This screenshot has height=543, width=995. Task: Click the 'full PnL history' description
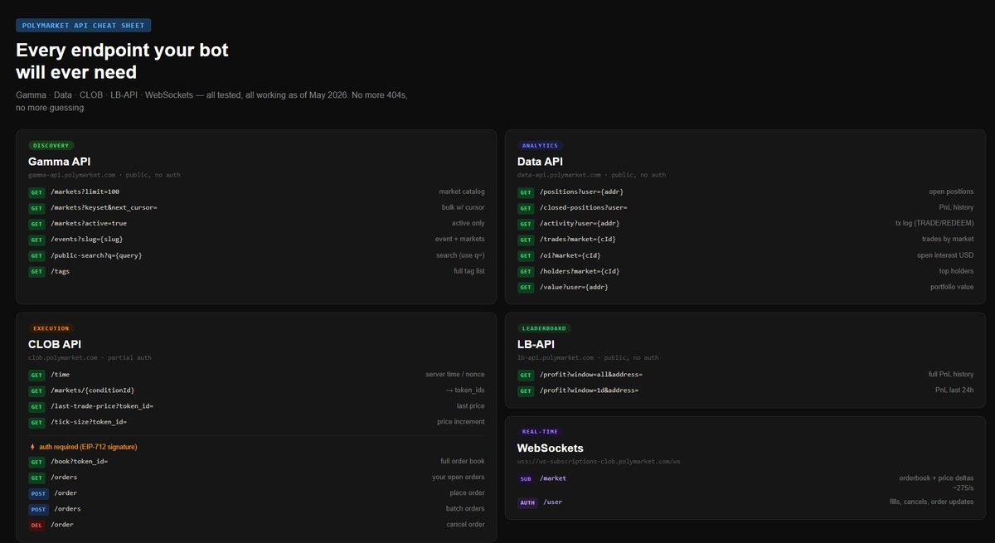[x=951, y=375]
